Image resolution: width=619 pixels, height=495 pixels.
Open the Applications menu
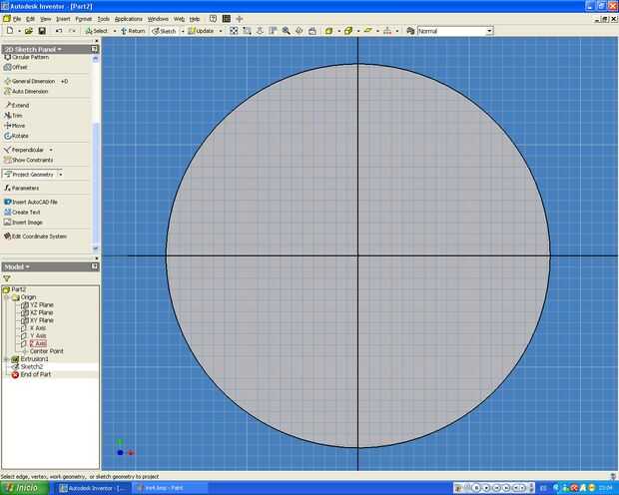(x=128, y=18)
